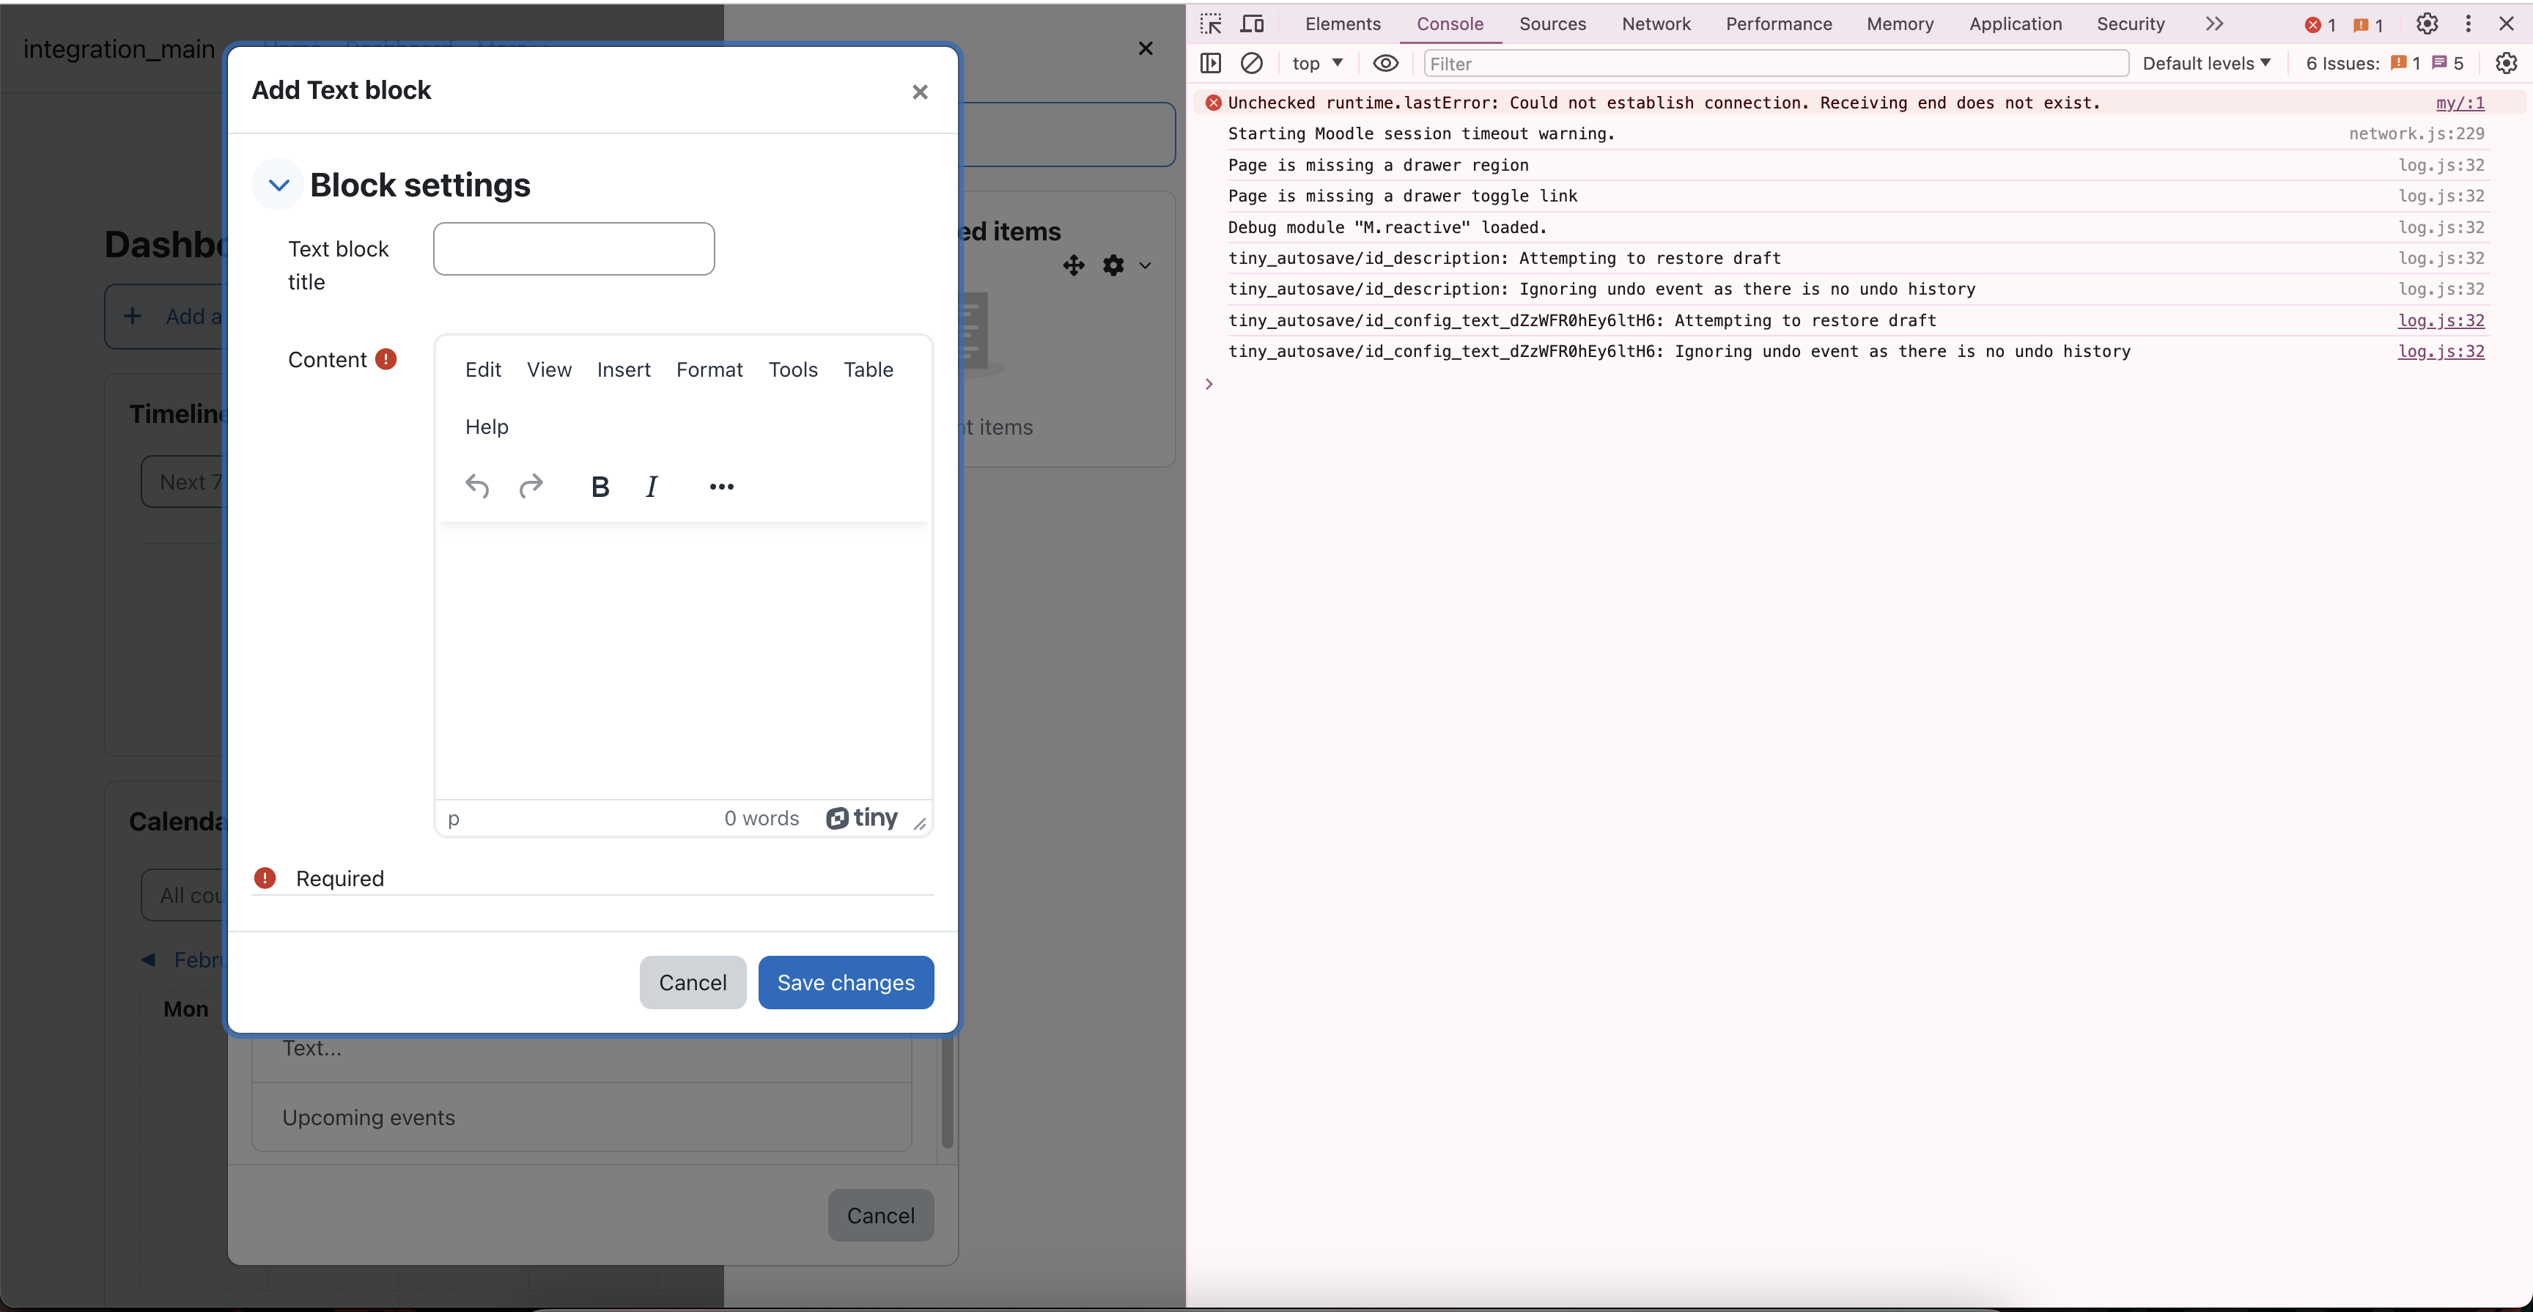Switch to the Memory tab
This screenshot has height=1312, width=2533.
(x=1900, y=23)
